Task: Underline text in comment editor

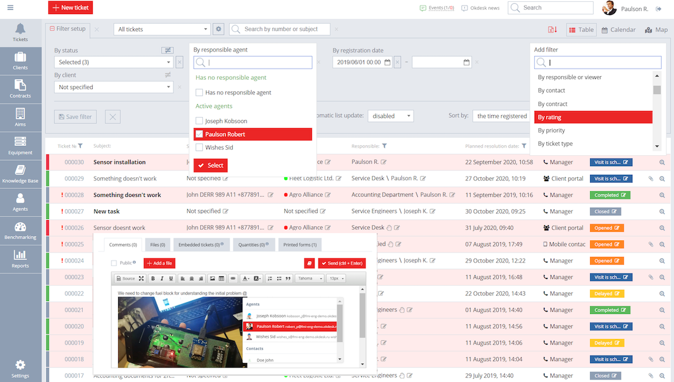Action: pos(171,278)
